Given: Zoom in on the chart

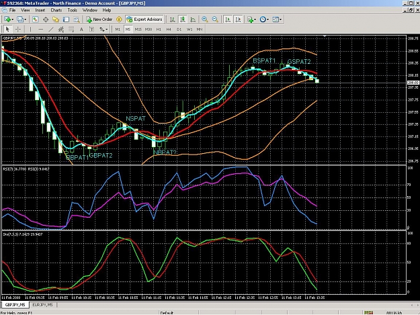Looking at the screenshot, I should (205, 19).
